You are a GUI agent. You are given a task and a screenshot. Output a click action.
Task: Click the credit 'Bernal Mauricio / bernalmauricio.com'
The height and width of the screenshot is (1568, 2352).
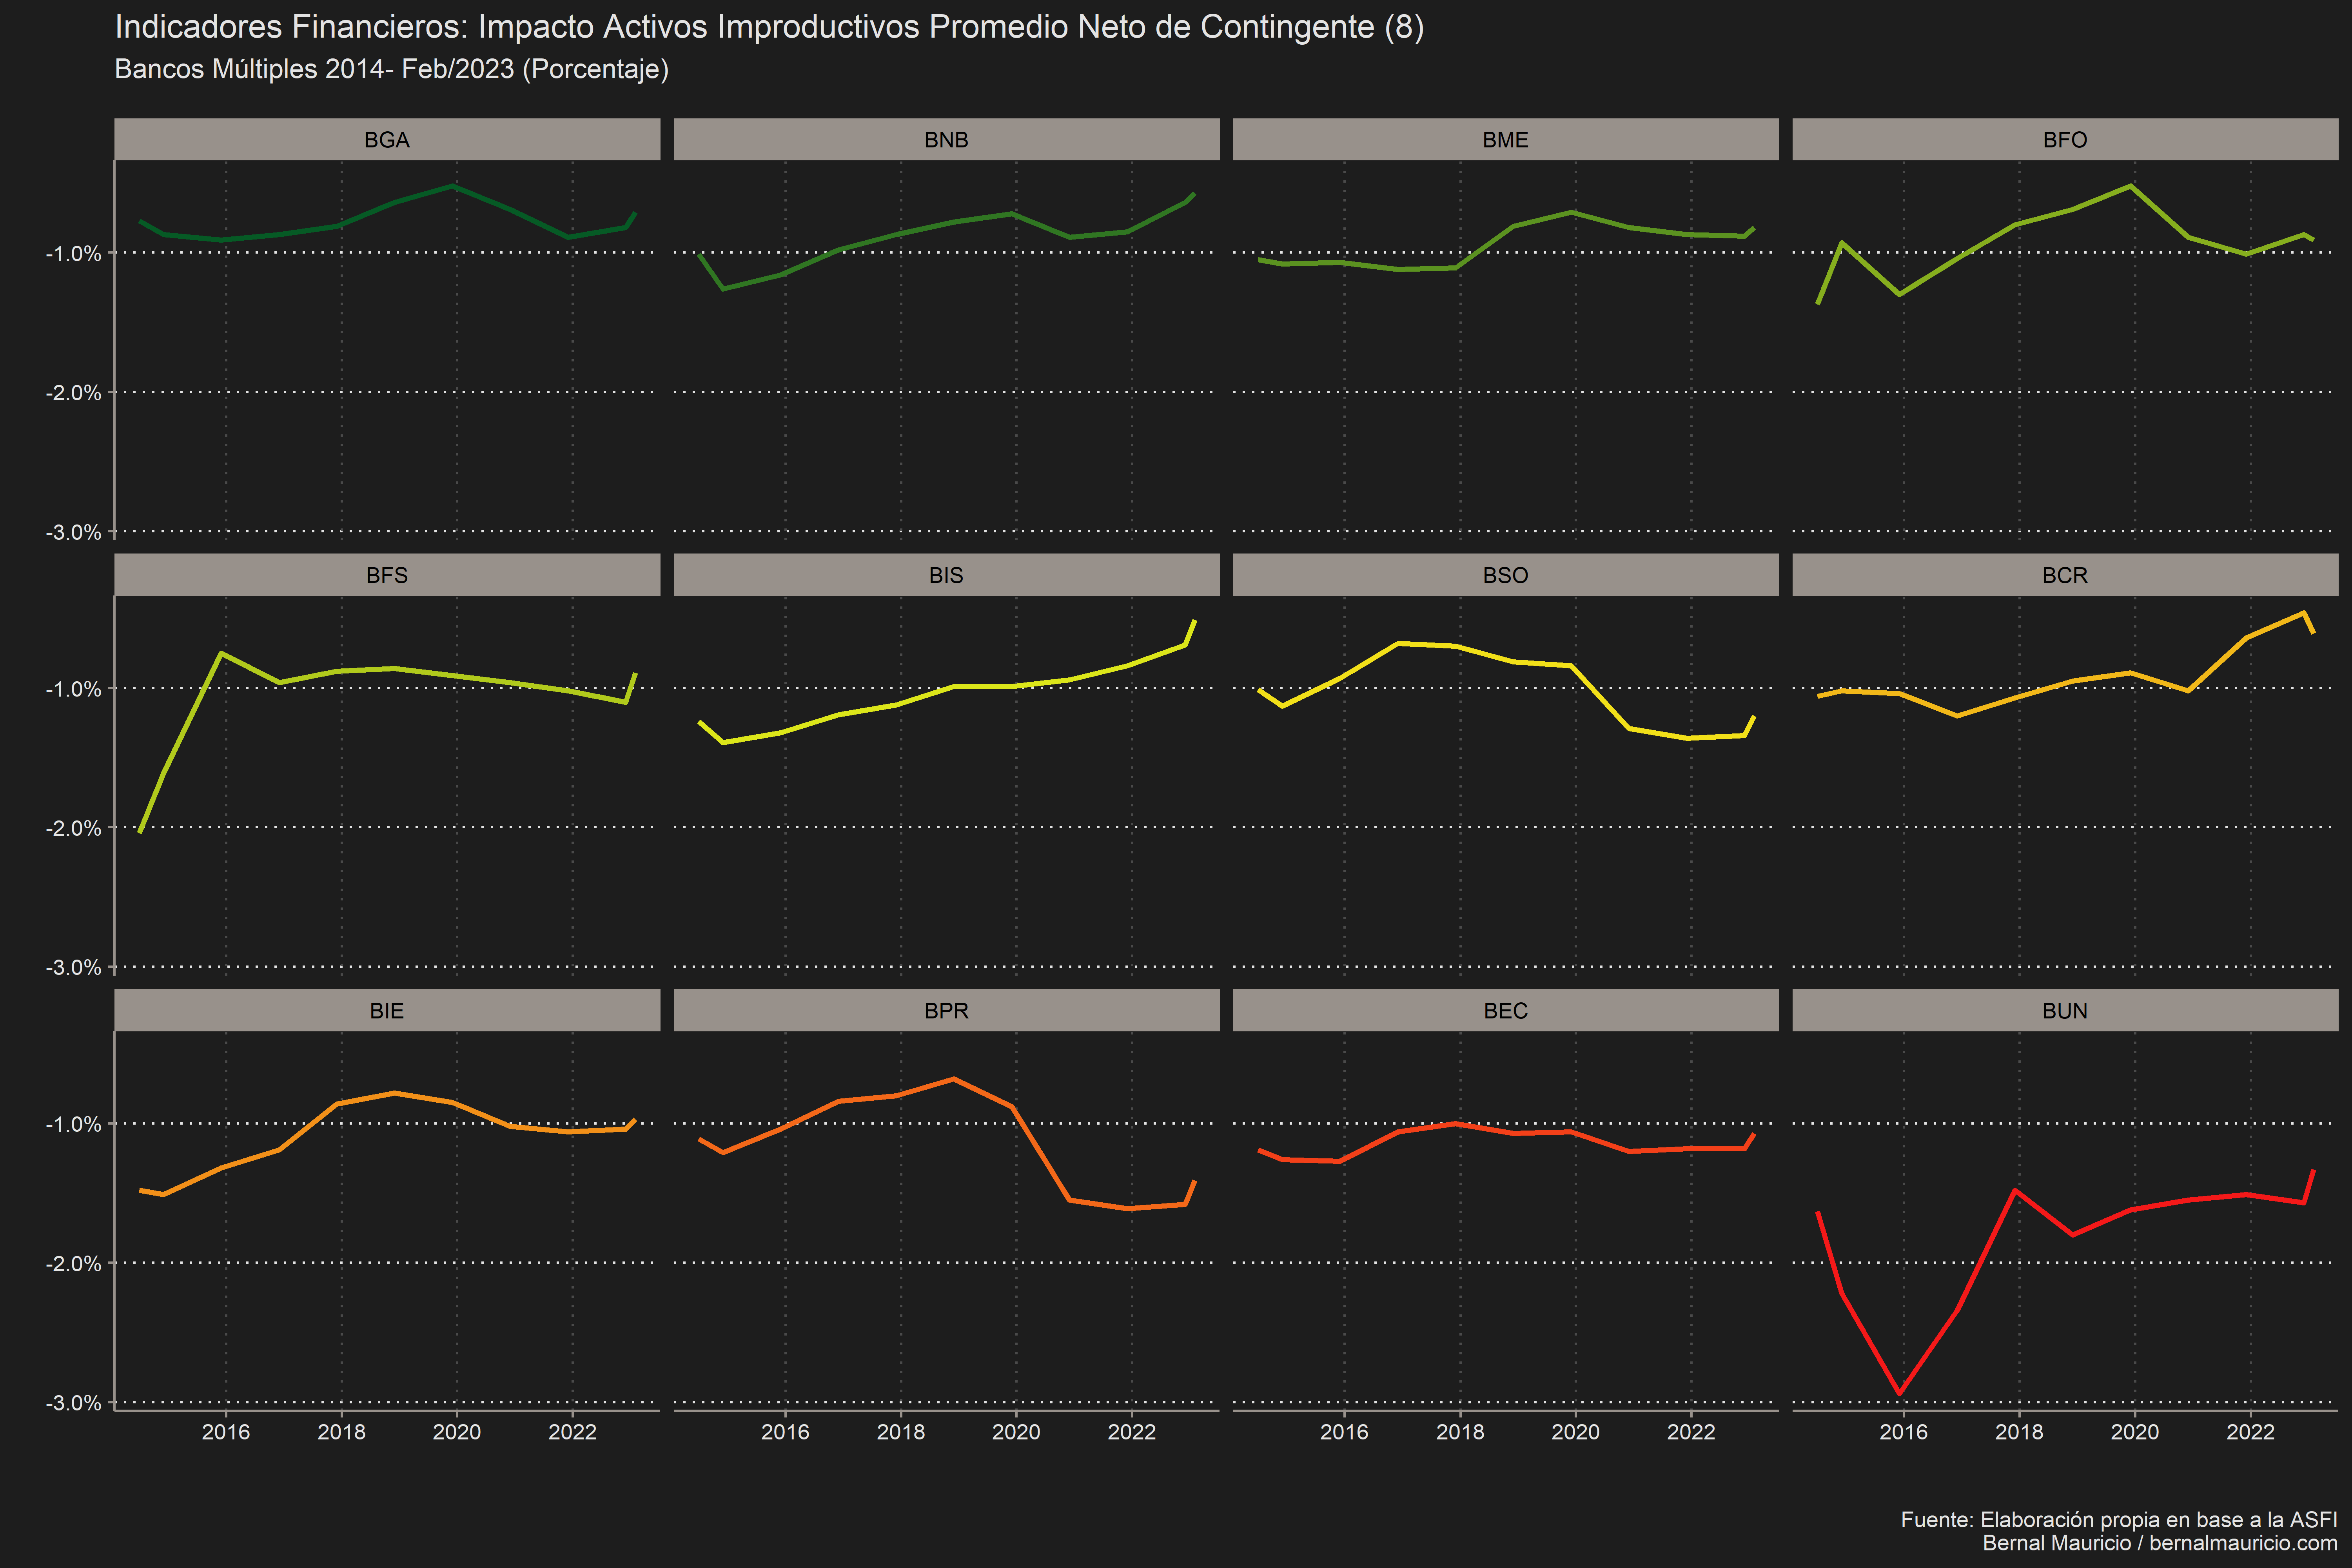pos(2160,1543)
